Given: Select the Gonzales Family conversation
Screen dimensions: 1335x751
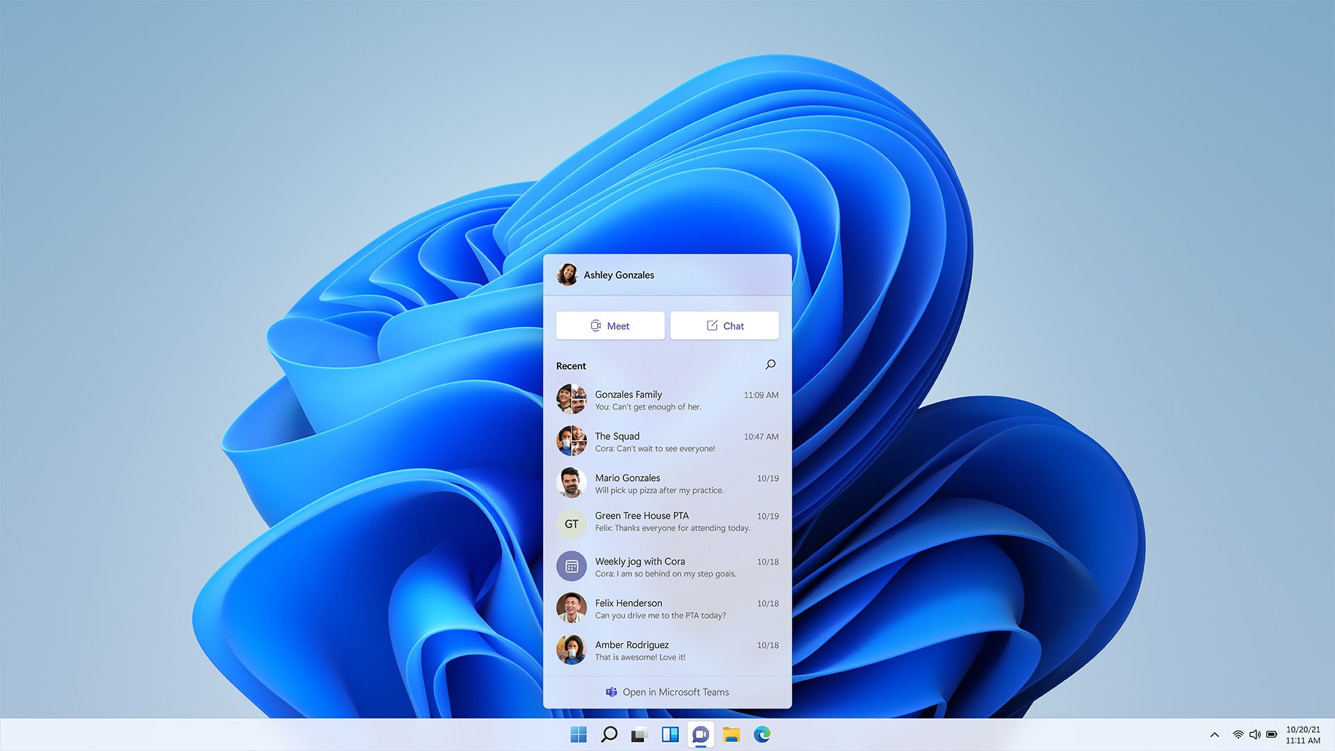Looking at the screenshot, I should click(667, 400).
